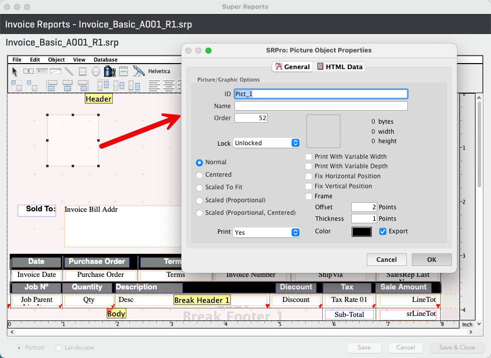
Task: Switch to the General tab
Action: [293, 67]
